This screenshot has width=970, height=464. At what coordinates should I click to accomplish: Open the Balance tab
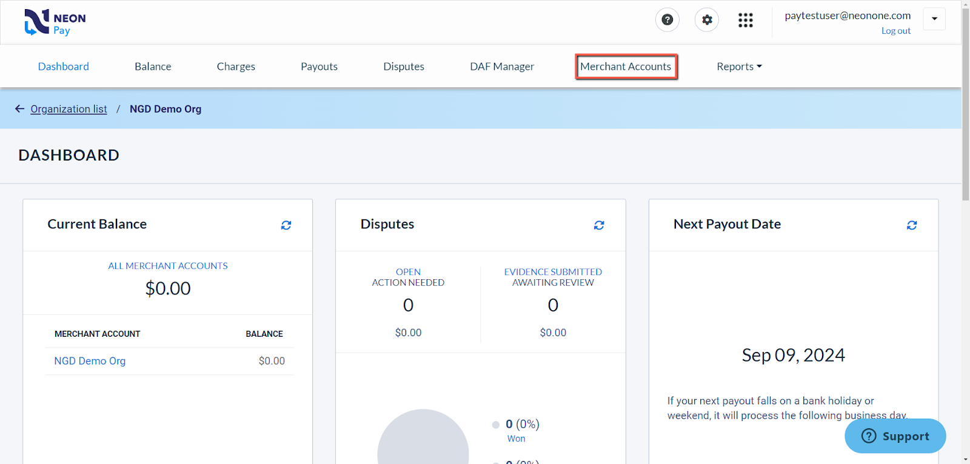point(153,67)
